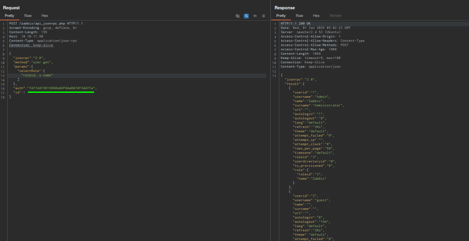Click the "username":"guest" line in response
Screen dimensions: 469x241
point(310,200)
